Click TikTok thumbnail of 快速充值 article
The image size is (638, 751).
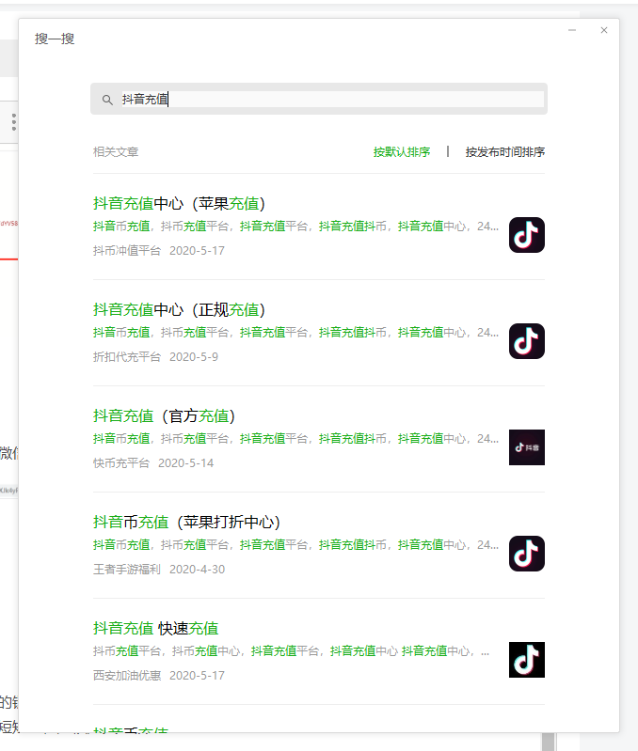click(x=527, y=660)
